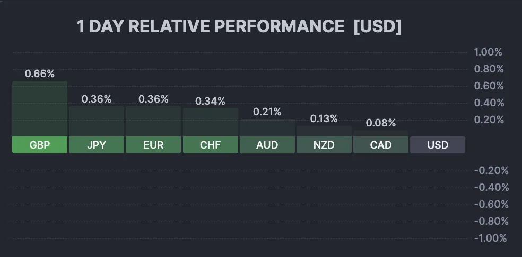This screenshot has width=522, height=257.
Task: Choose the EUR currency label
Action: [153, 145]
